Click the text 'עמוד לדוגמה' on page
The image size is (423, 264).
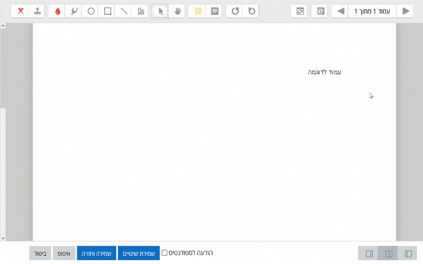(324, 72)
